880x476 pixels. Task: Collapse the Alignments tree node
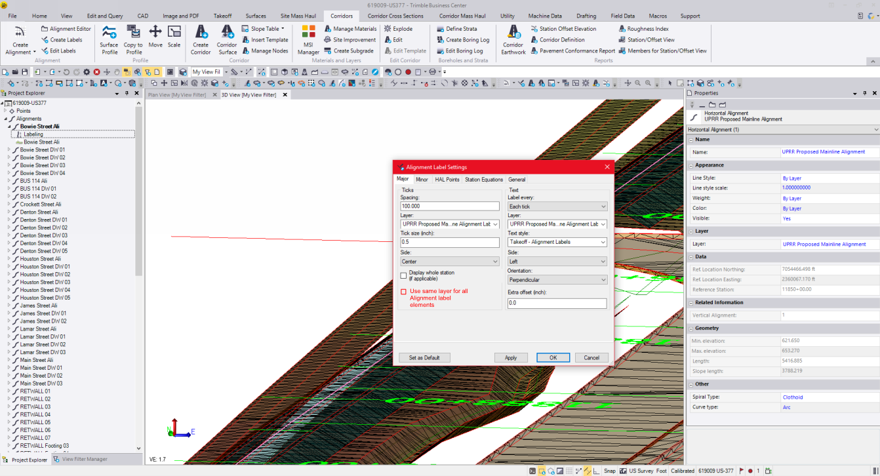pyautogui.click(x=5, y=119)
